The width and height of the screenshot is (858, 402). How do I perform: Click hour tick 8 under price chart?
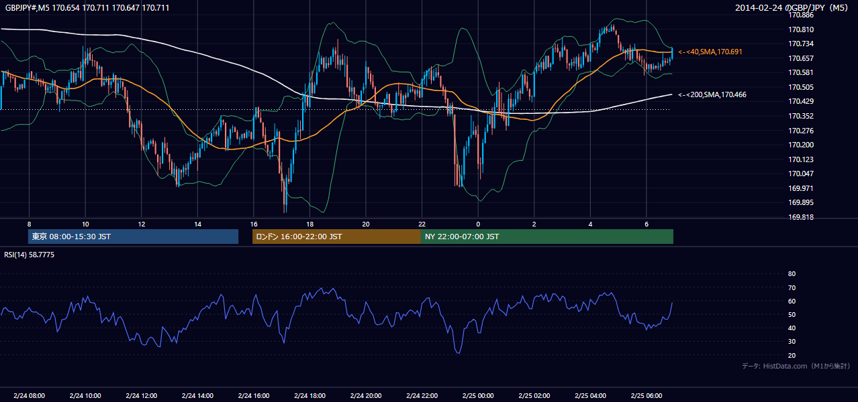click(x=29, y=224)
